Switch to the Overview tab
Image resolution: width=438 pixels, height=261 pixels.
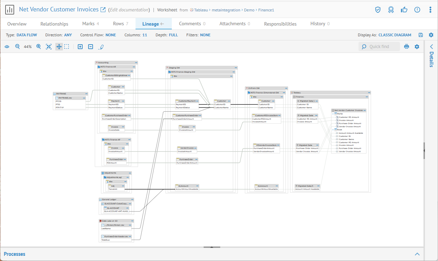point(17,24)
